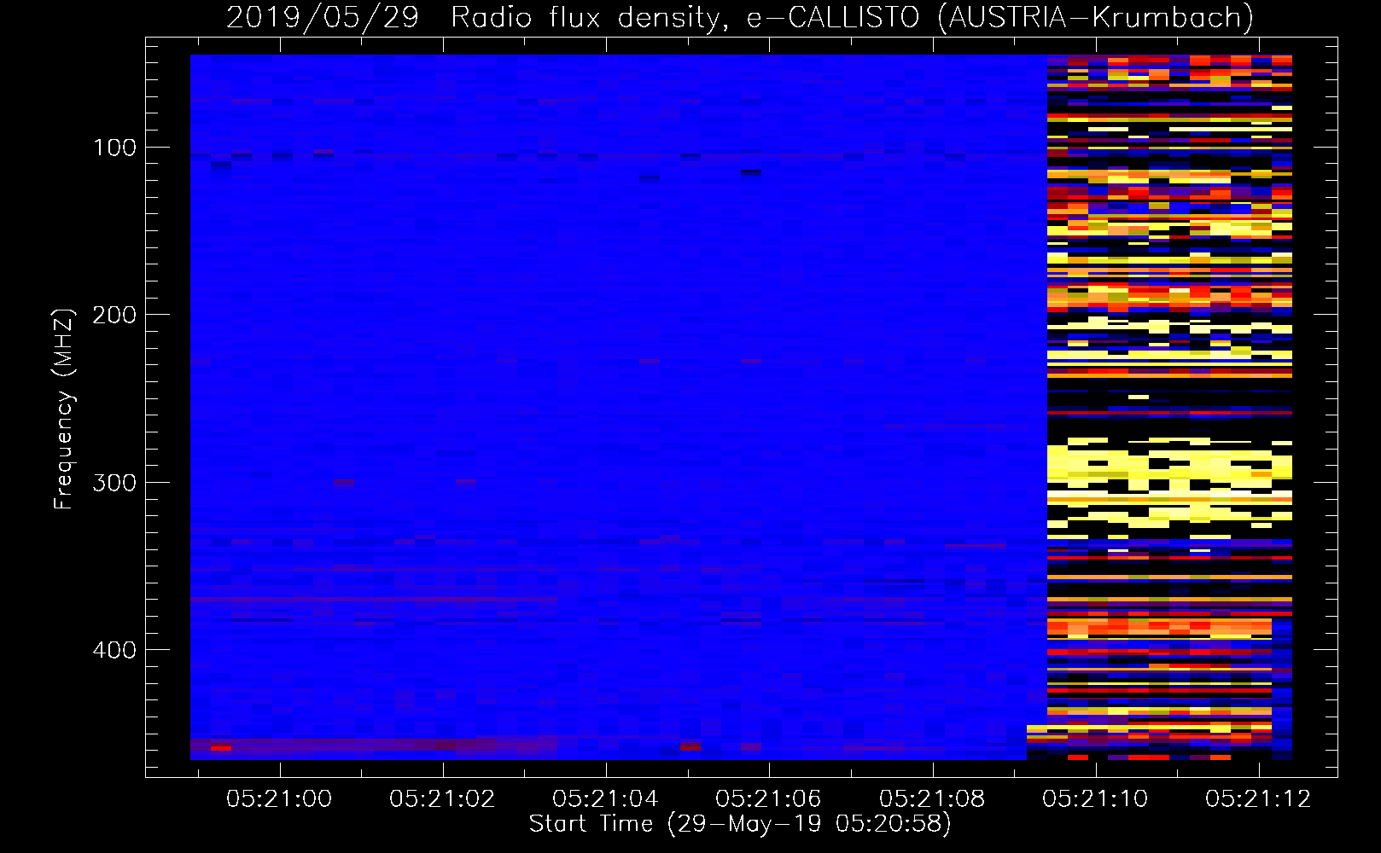Click the station name '(AUSTRIA-Krumbach)'
Image resolution: width=1381 pixels, height=853 pixels.
(x=1094, y=17)
